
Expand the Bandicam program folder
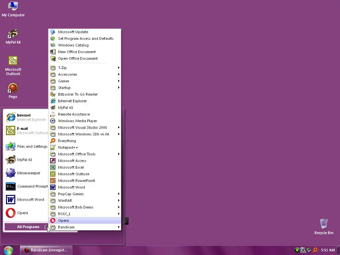[85, 227]
